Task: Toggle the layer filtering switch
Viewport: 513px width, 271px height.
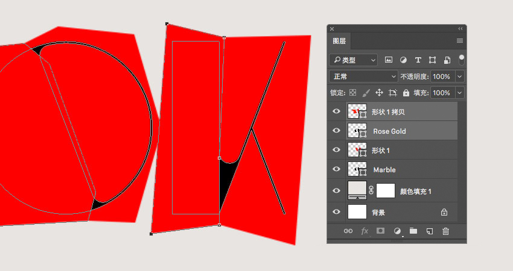Action: point(461,60)
